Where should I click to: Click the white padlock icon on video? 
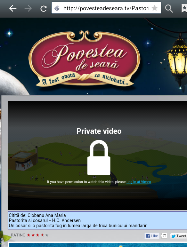pyautogui.click(x=99, y=157)
